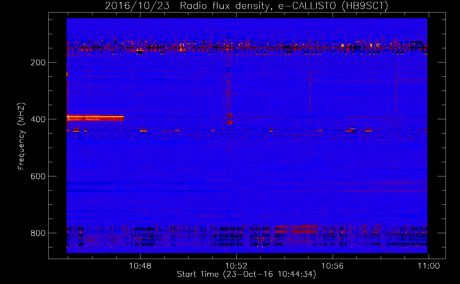The image size is (460, 284).
Task: Click the plot title 'Radio flux density, e-CALLISTO (HB9SCT)'
Action: coord(284,6)
